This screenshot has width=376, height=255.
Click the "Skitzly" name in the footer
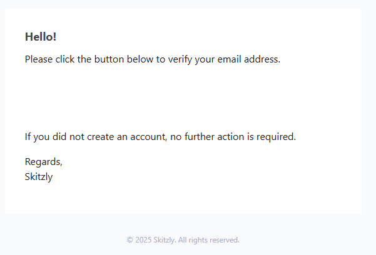[x=165, y=240]
